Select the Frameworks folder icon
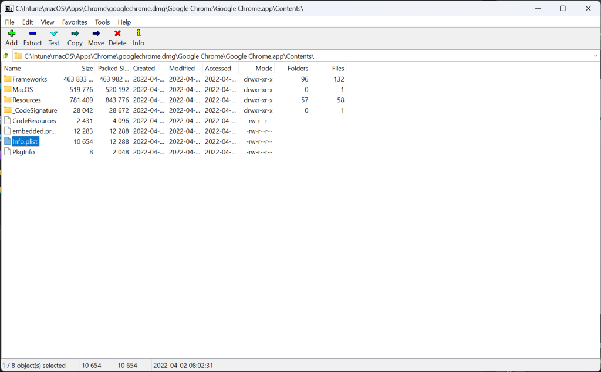 pyautogui.click(x=8, y=79)
